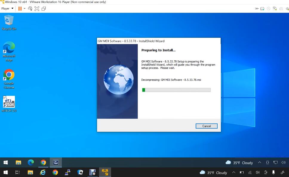The width and height of the screenshot is (289, 177).
Task: Open weather widget in guest taskbar
Action: (x=239, y=163)
